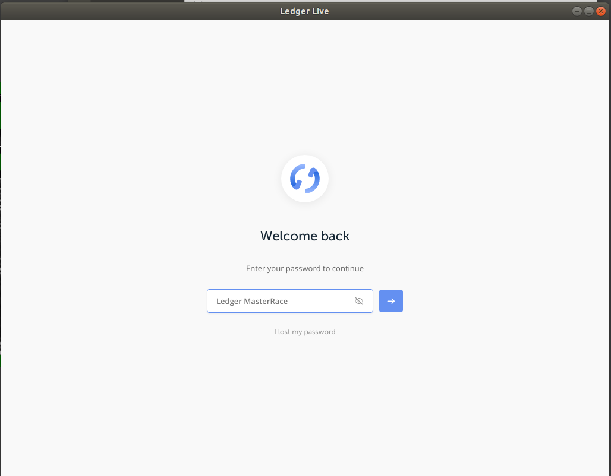Maximize the Ledger Live window
611x476 pixels.
coord(589,11)
